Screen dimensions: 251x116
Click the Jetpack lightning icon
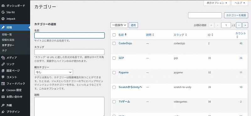[3, 19]
